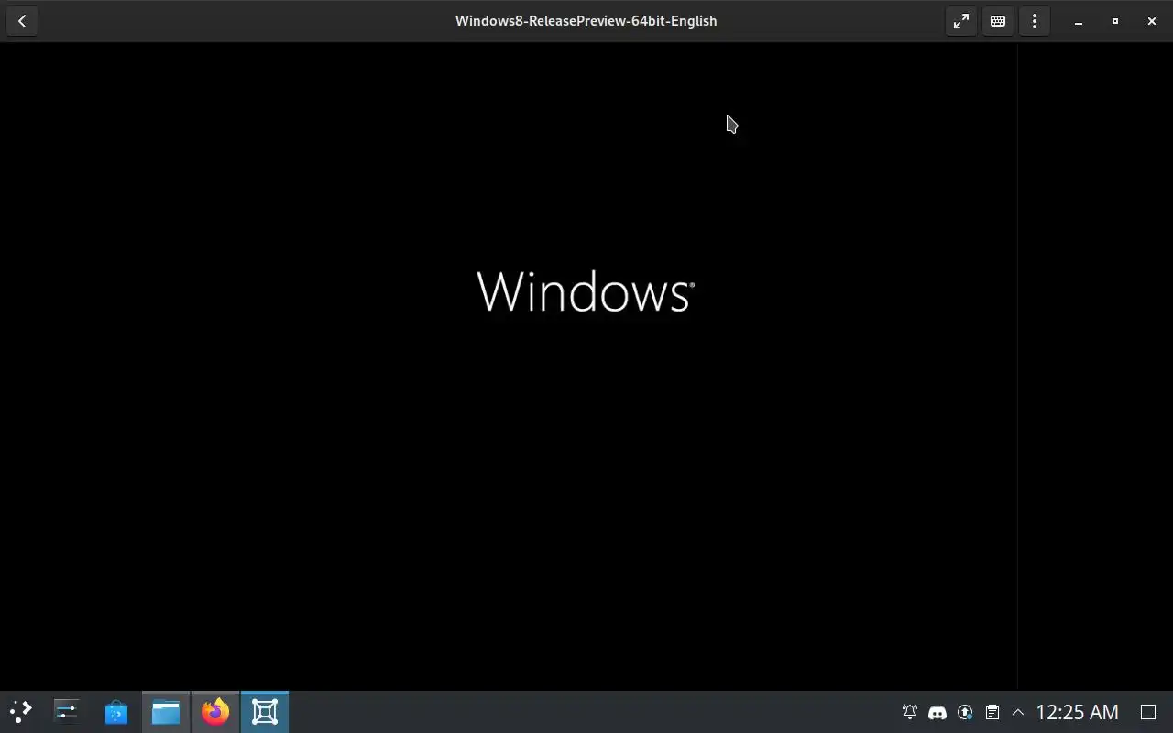Open the three-dot options menu in header
This screenshot has width=1173, height=733.
pyautogui.click(x=1035, y=21)
